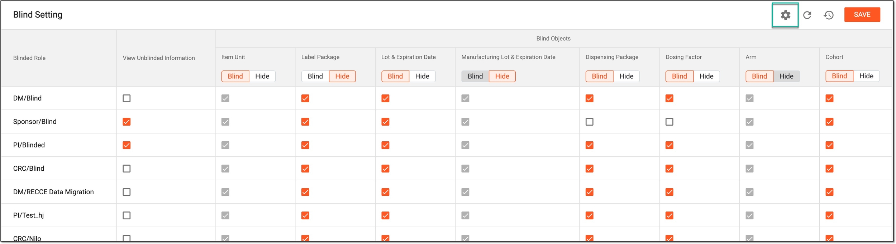The height and width of the screenshot is (244, 896).
Task: Uncheck Lot & Expiration Date for DM/Blind
Action: click(x=385, y=98)
